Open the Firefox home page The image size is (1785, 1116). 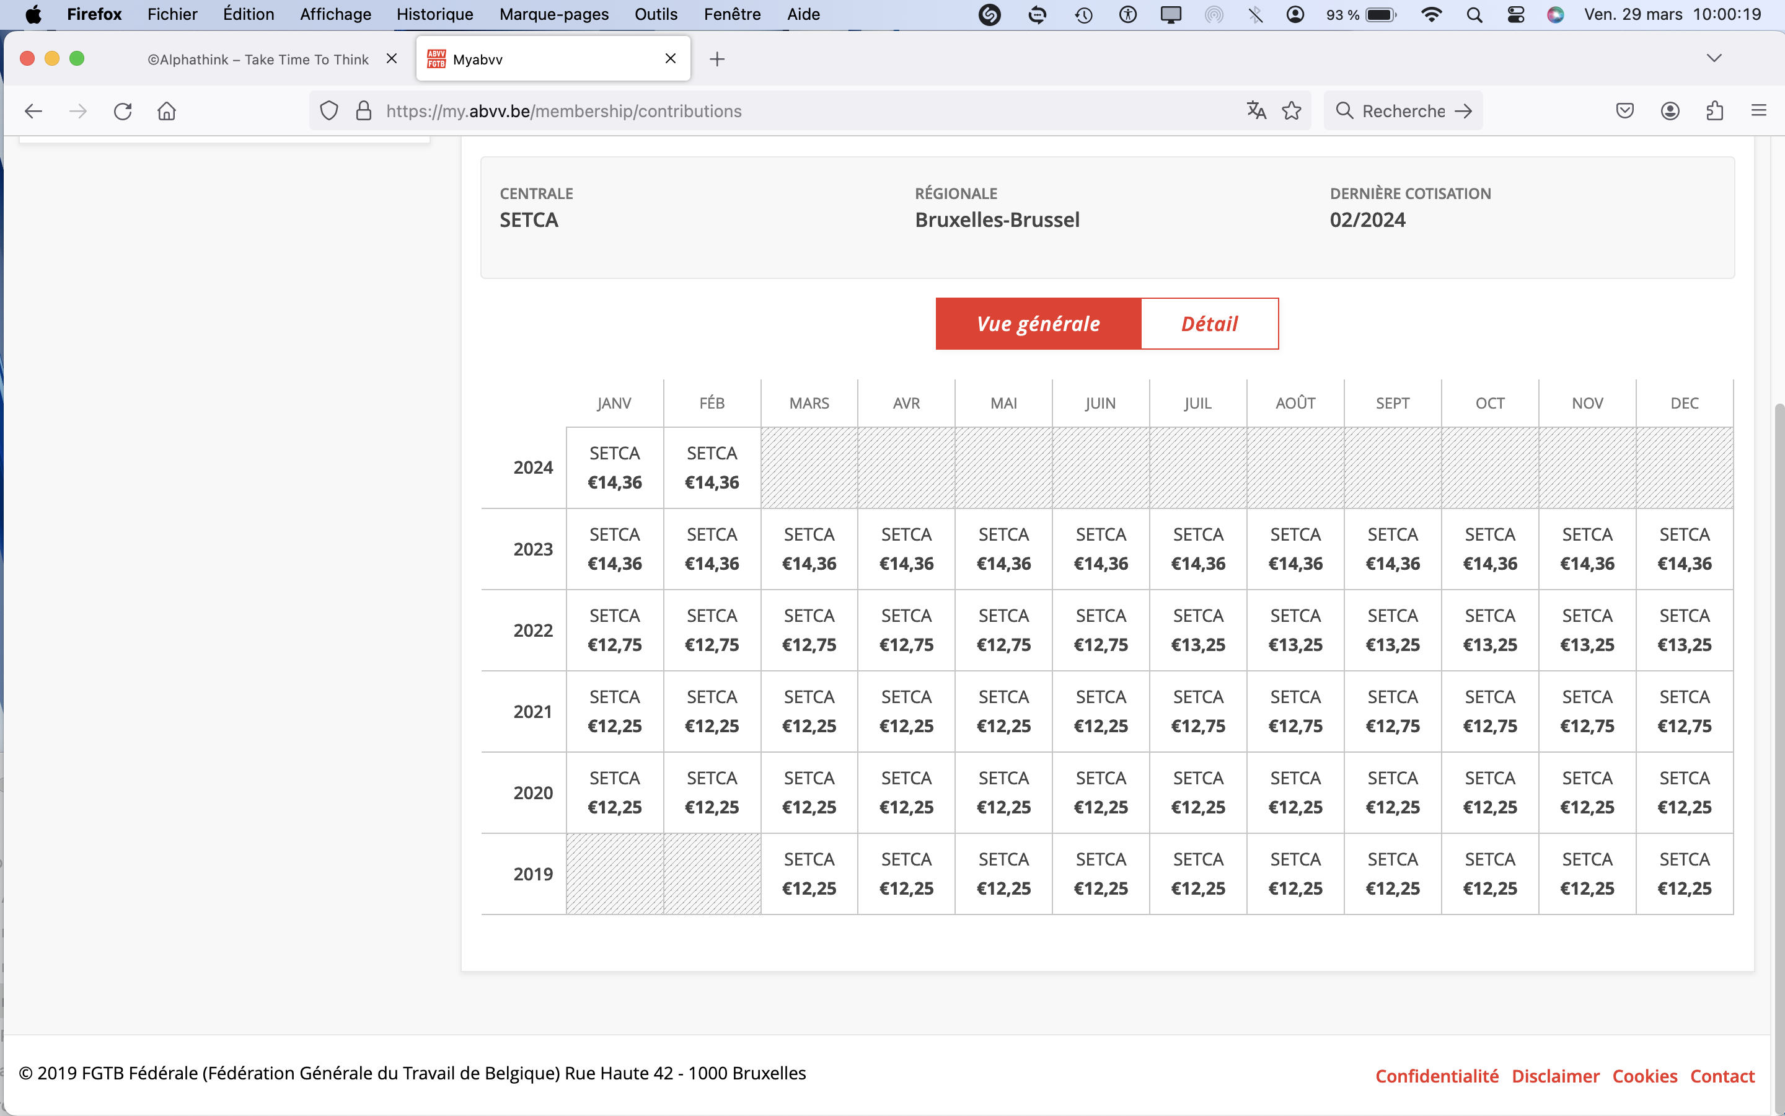coord(167,111)
